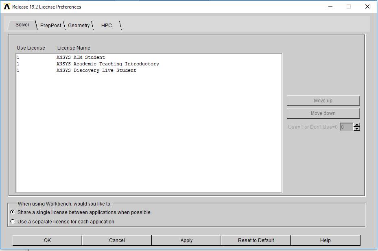Select use a separate license for each application

pos(13,221)
